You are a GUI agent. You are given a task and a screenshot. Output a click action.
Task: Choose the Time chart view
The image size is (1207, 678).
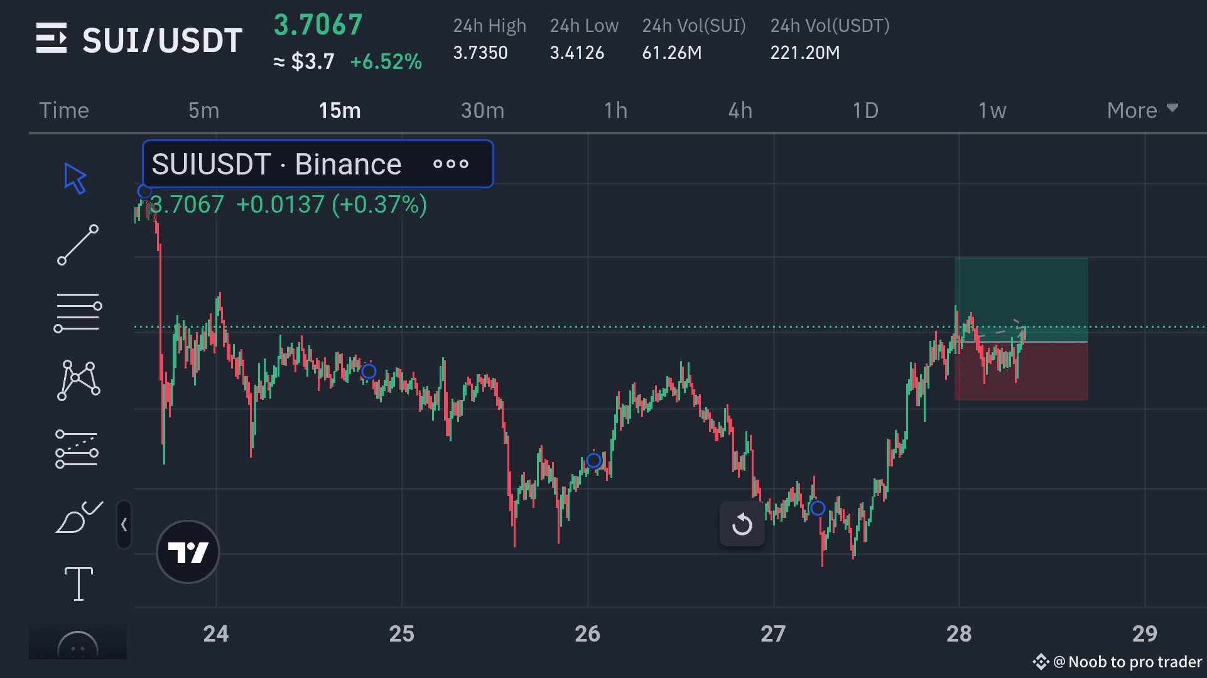(x=64, y=110)
